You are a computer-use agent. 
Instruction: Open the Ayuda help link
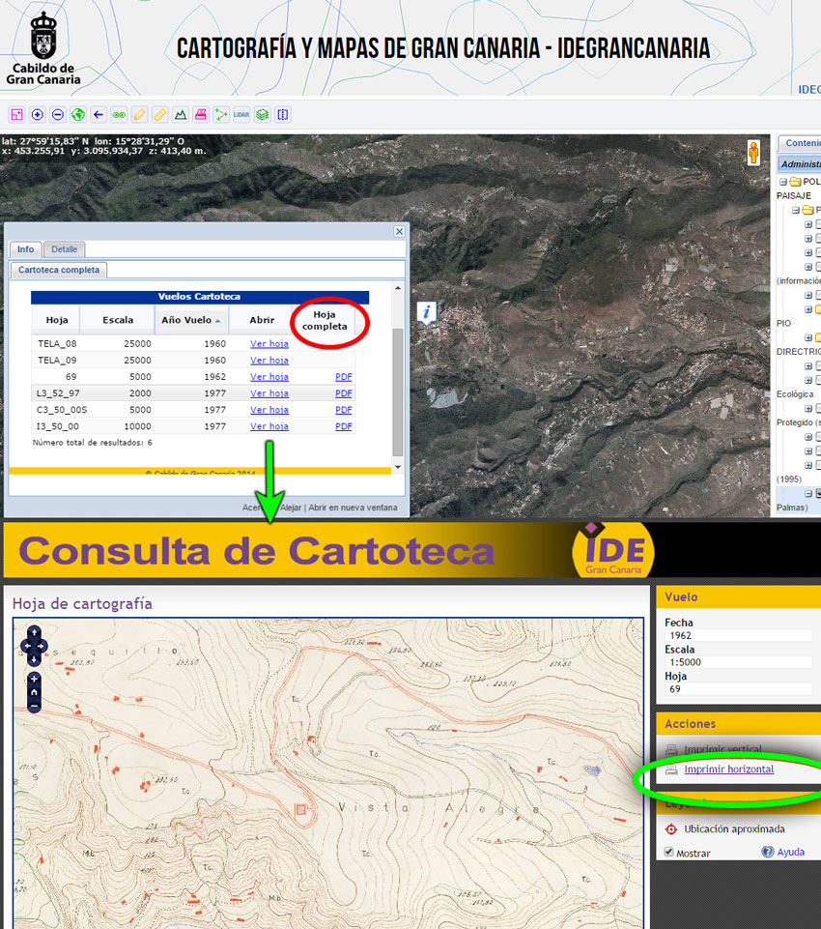coord(791,852)
